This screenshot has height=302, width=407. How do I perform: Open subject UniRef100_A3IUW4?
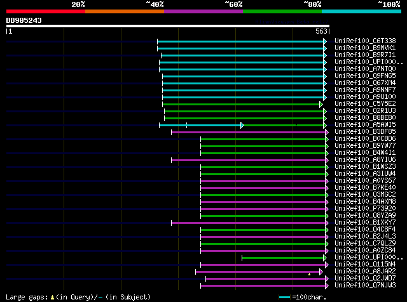pyautogui.click(x=365, y=174)
